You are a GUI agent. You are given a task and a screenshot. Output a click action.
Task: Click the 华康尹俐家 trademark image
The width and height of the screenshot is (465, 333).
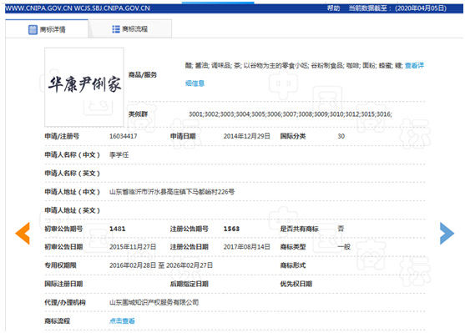click(84, 87)
